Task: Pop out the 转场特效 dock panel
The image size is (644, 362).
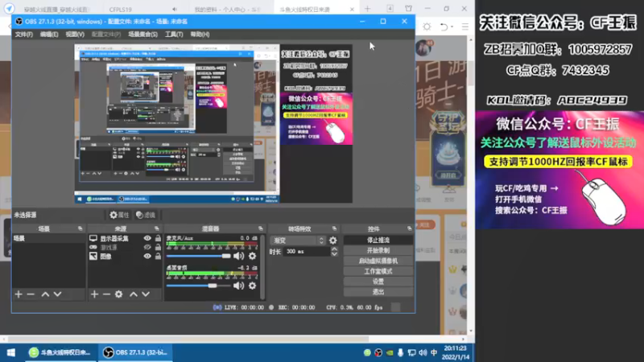Action: pos(334,228)
